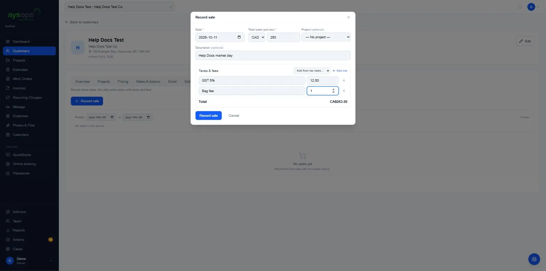Expand the Demo Owner account menu
Screen dimensions: 546x271
tap(29, 261)
